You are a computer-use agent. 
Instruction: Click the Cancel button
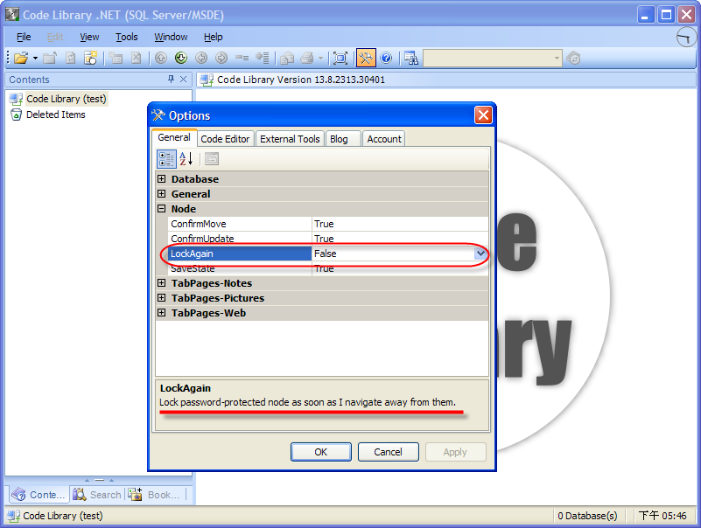[x=388, y=452]
